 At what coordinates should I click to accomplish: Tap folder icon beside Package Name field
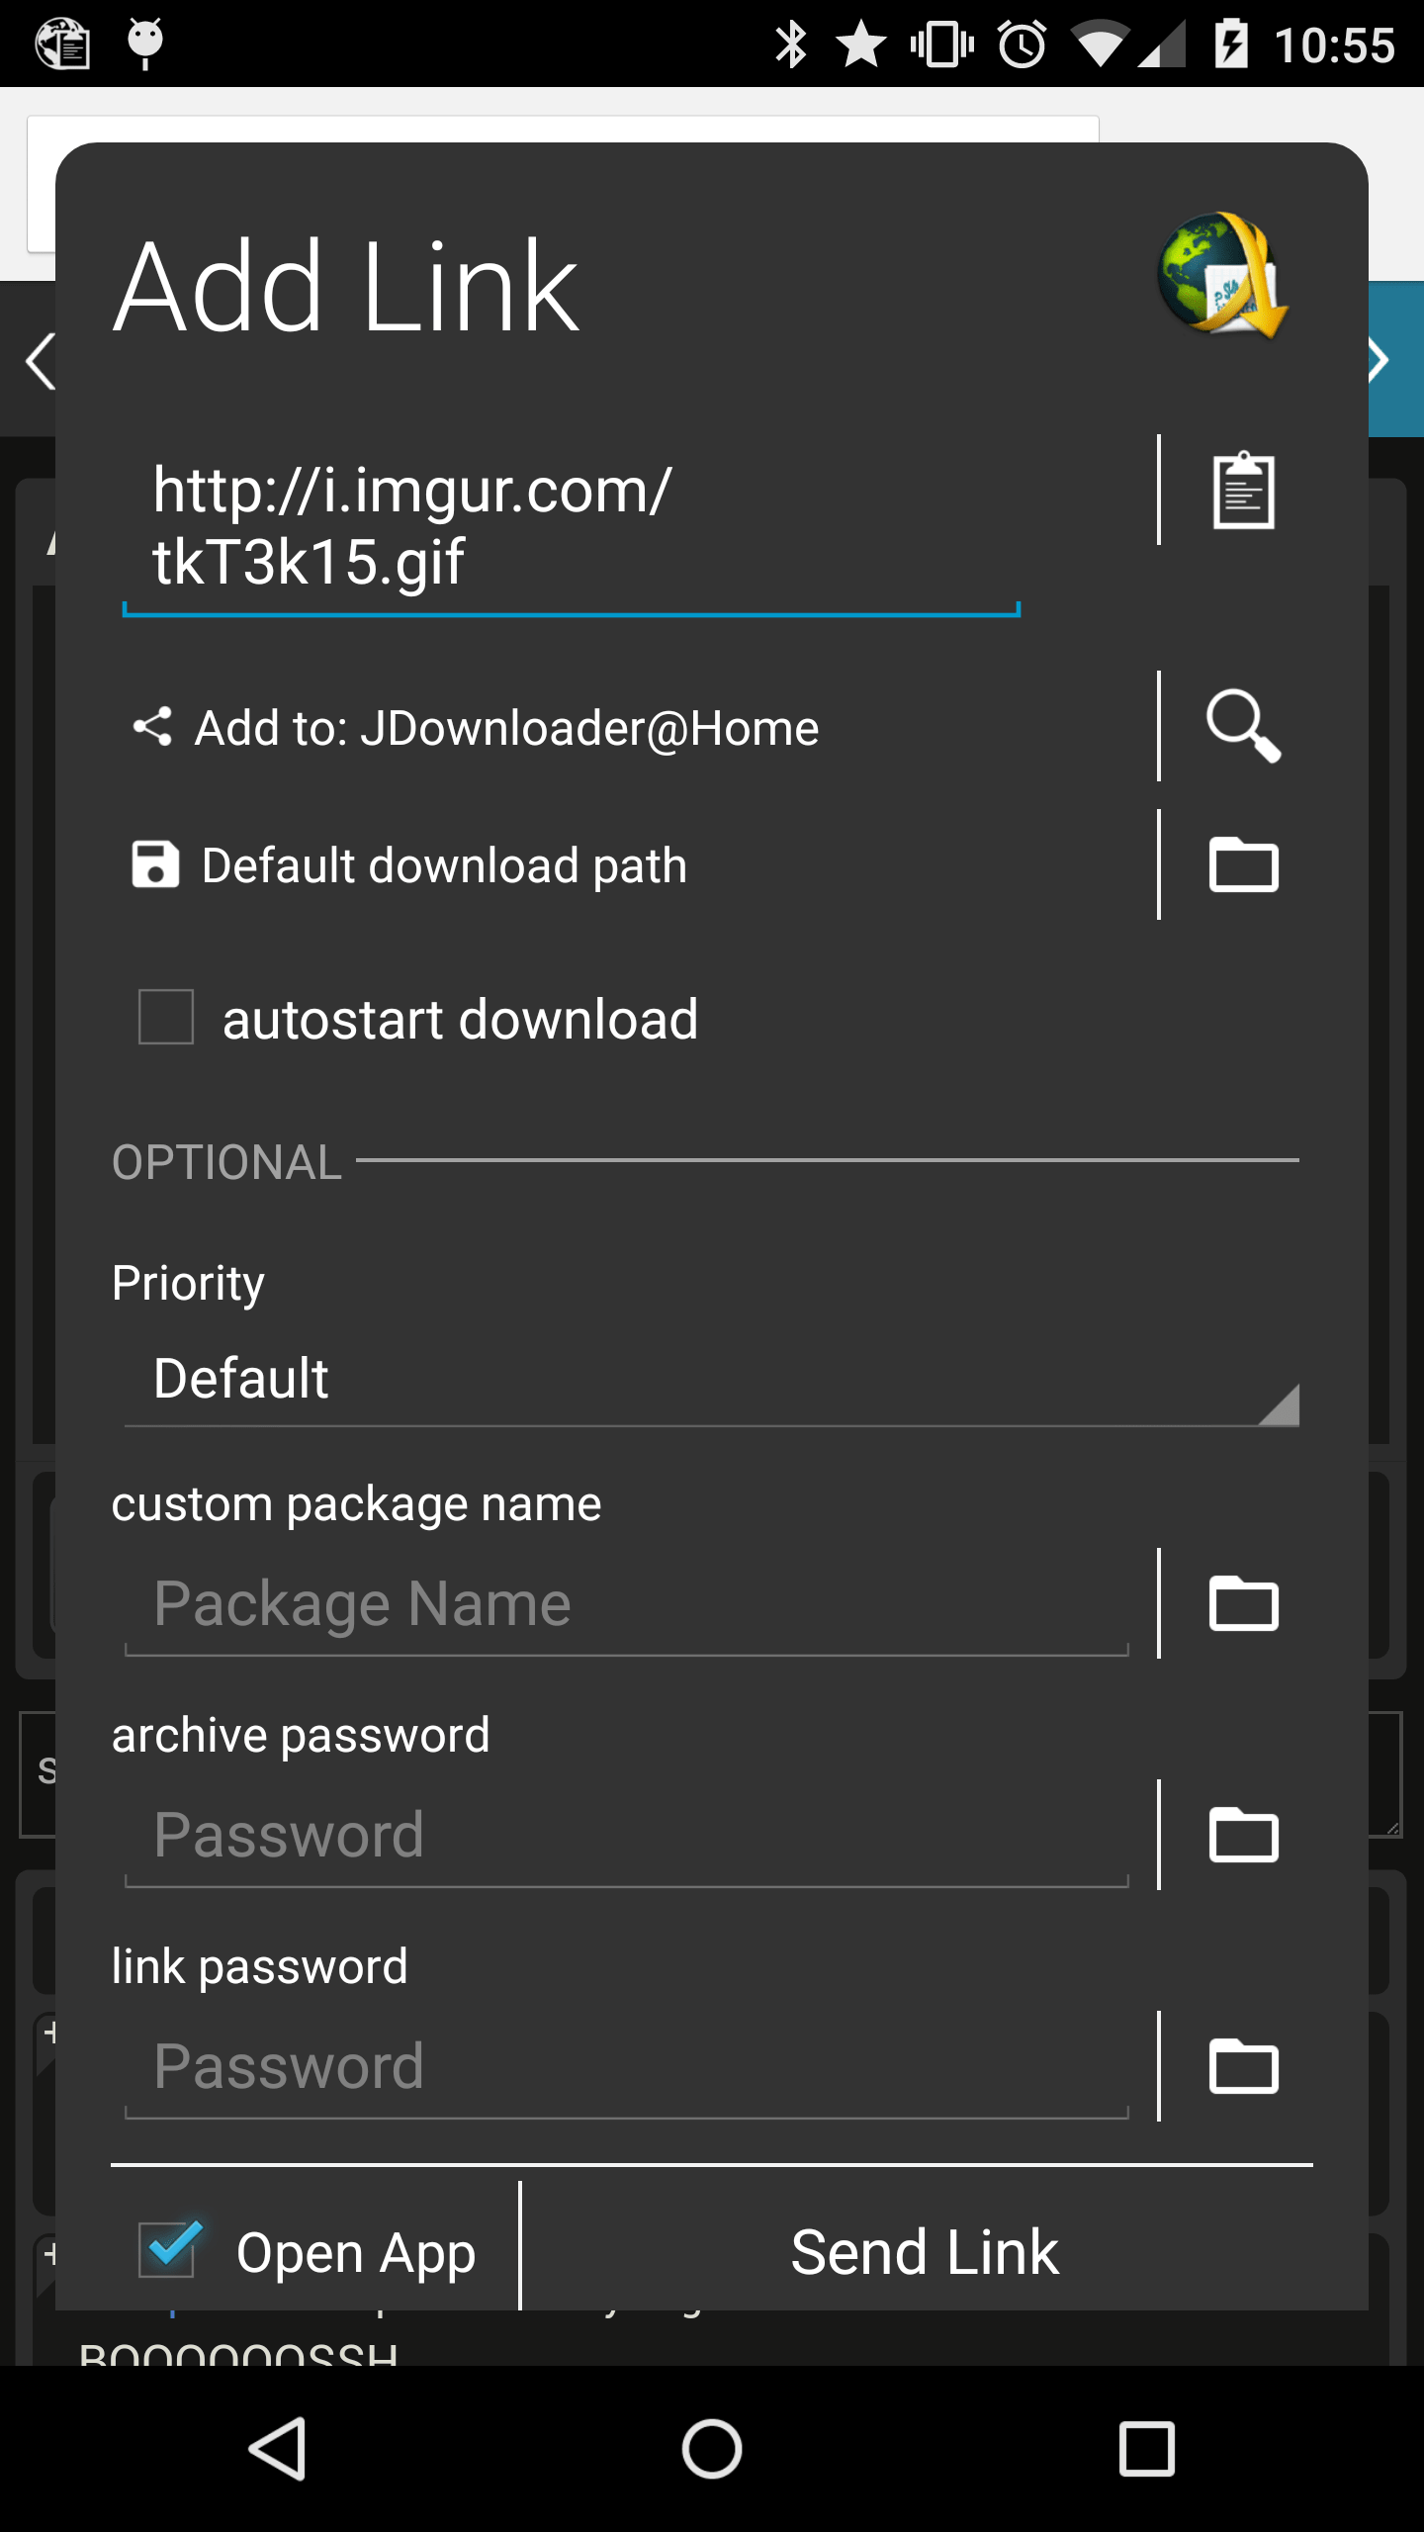coord(1243,1602)
